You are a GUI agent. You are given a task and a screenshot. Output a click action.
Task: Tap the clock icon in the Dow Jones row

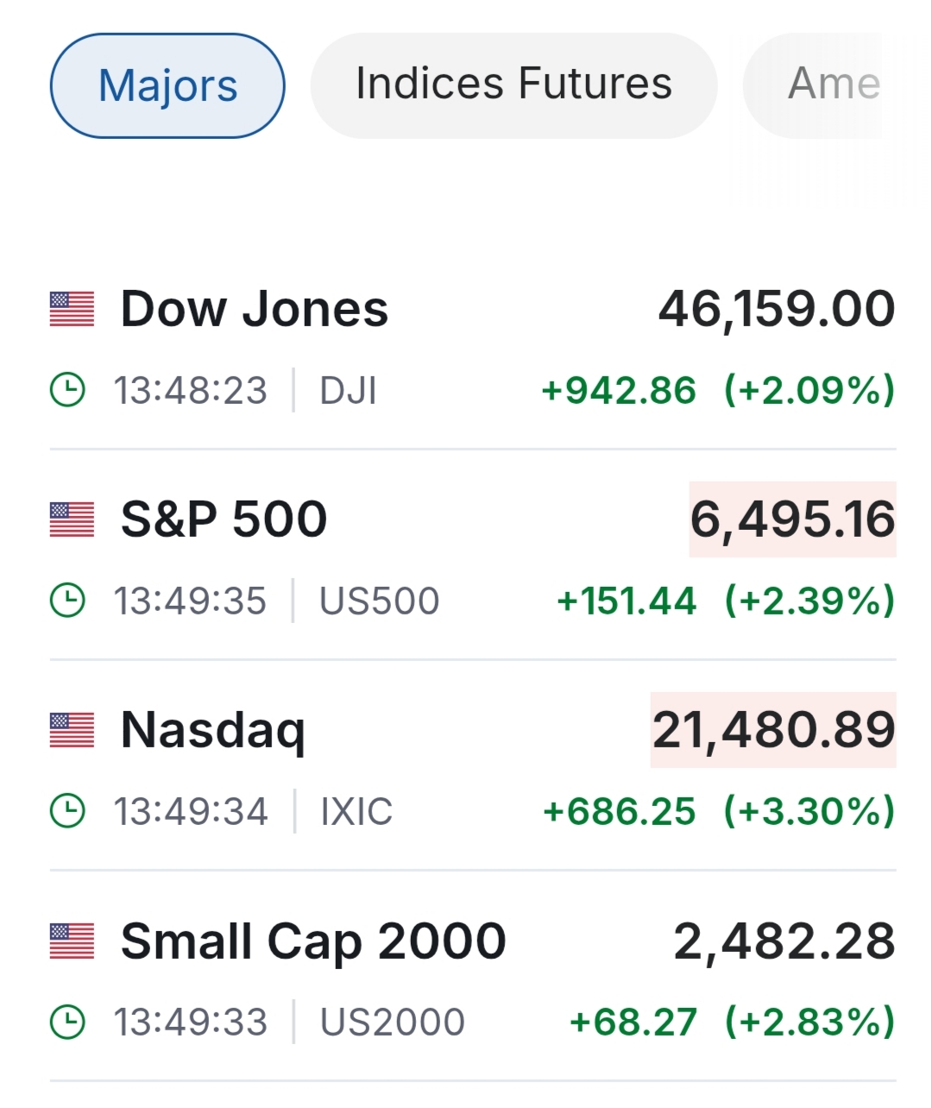68,390
